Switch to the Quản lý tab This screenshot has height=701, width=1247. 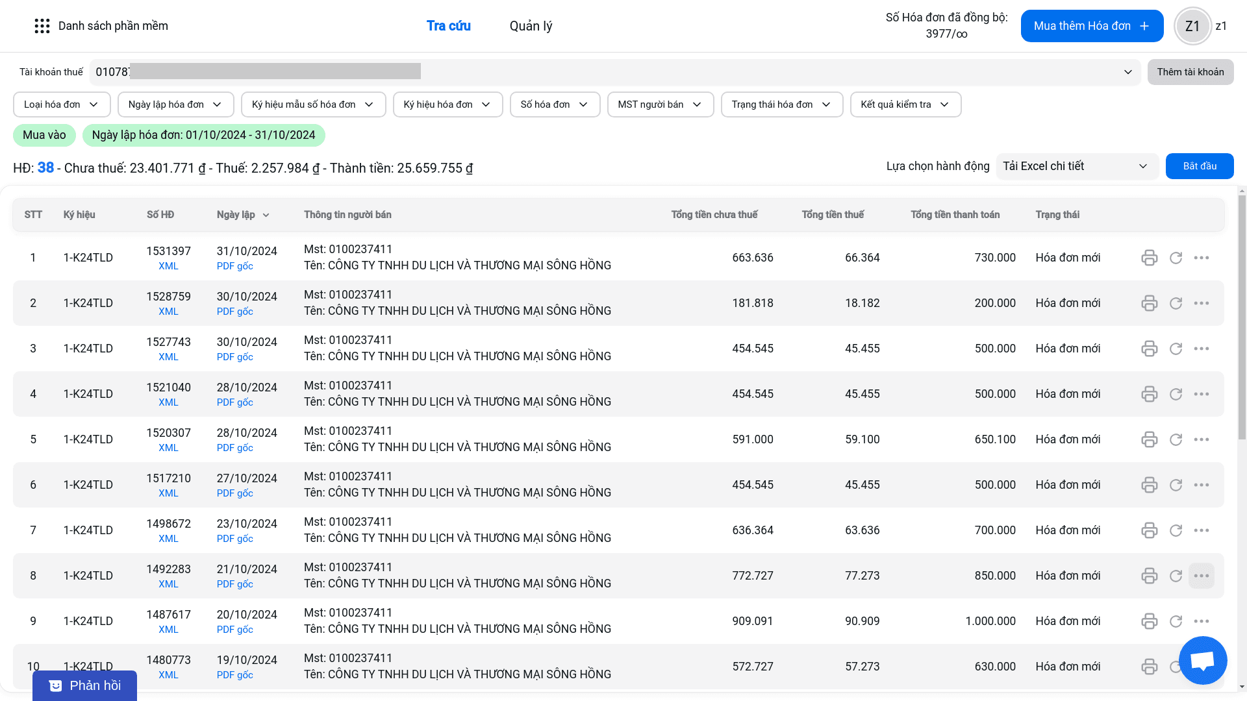531,26
